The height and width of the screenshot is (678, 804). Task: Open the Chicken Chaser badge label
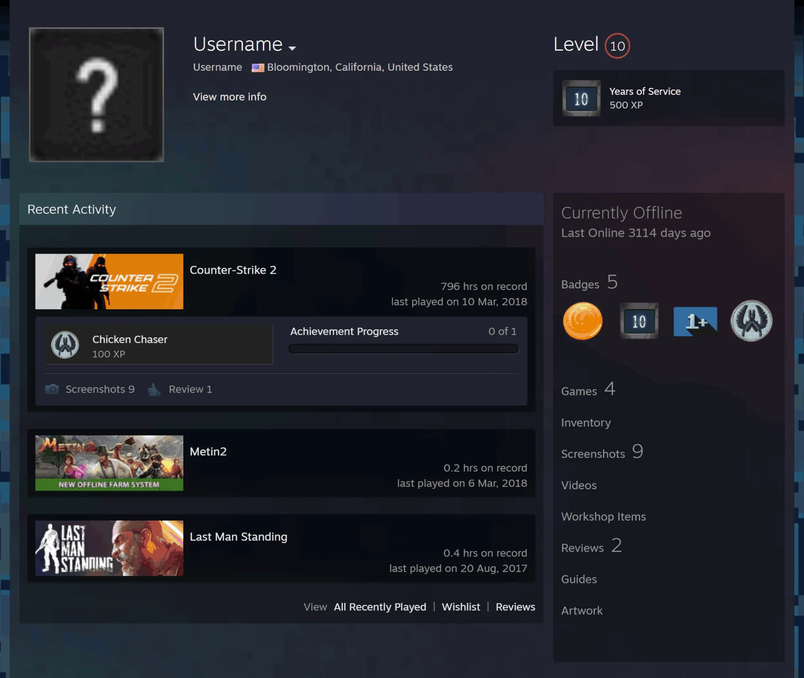(130, 339)
